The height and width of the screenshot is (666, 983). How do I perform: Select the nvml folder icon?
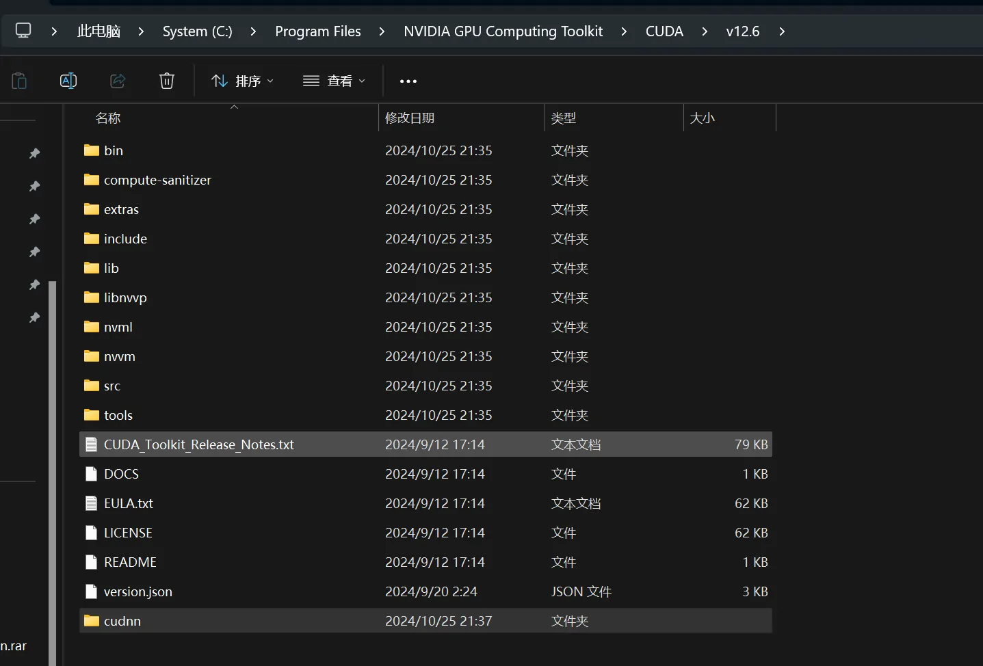click(x=92, y=327)
